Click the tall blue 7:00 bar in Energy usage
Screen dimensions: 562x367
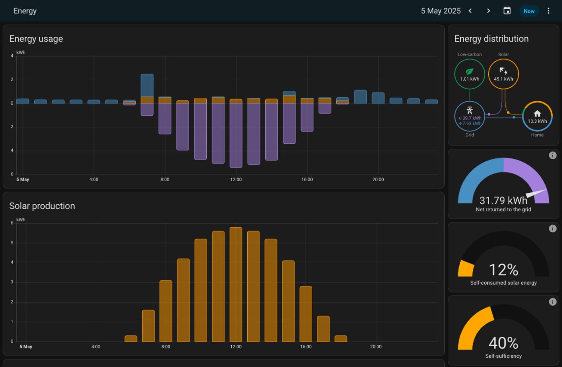(x=147, y=85)
